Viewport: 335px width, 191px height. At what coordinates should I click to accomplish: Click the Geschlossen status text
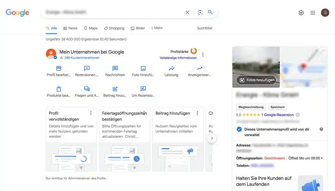[275, 158]
